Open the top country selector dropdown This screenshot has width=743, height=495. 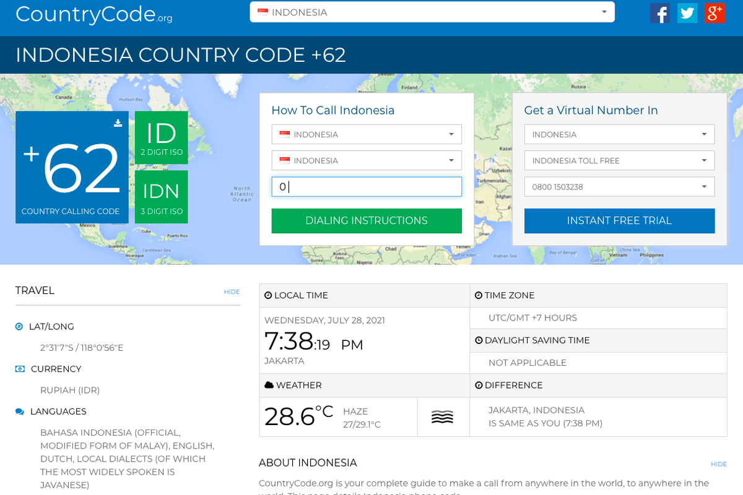coord(432,12)
